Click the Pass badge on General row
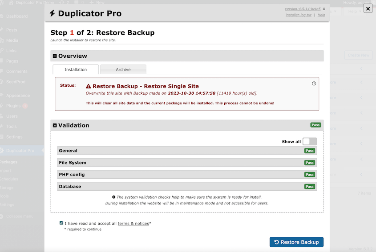Image resolution: width=376 pixels, height=252 pixels. point(310,151)
